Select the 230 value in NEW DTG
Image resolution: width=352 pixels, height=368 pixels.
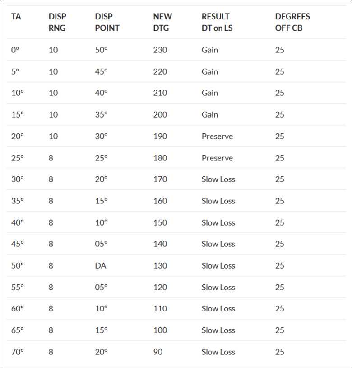(160, 50)
